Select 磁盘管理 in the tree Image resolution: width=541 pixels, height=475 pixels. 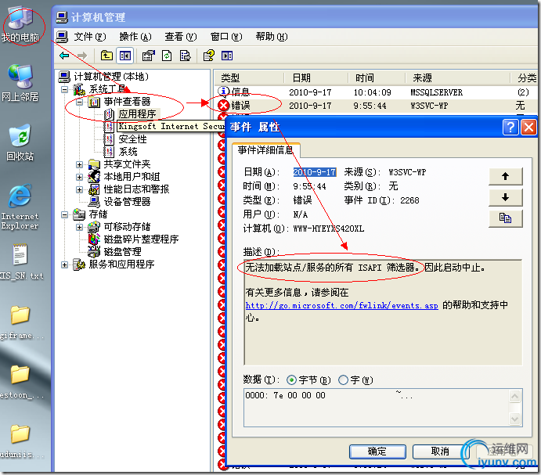122,252
